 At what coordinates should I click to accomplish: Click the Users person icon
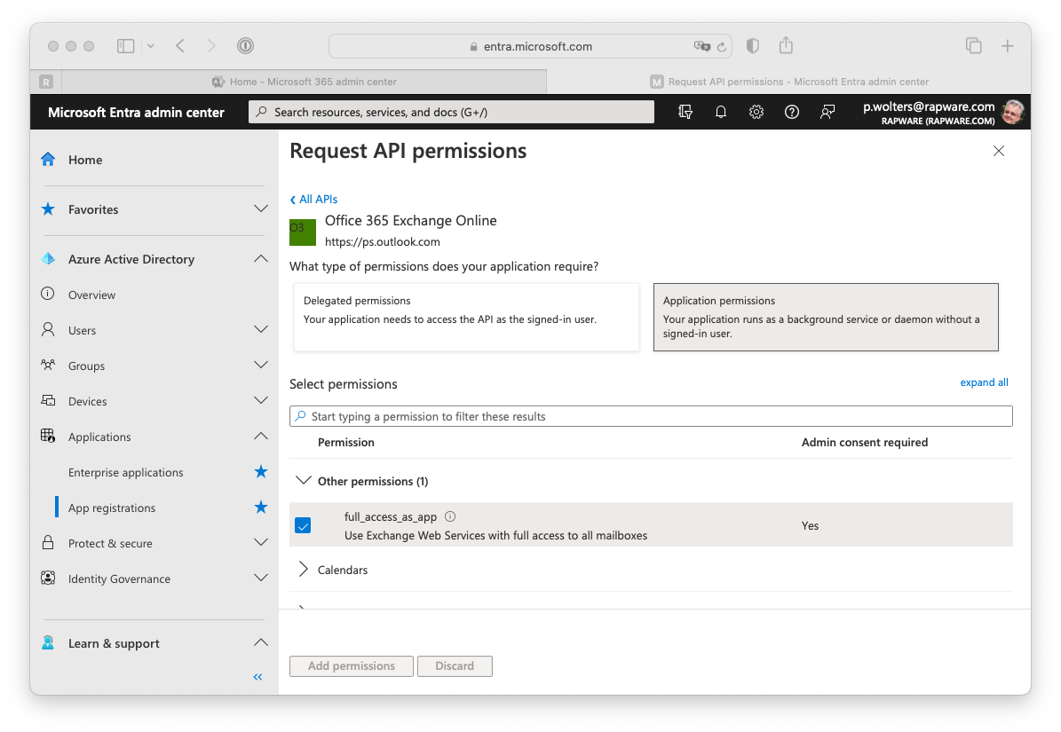[48, 330]
